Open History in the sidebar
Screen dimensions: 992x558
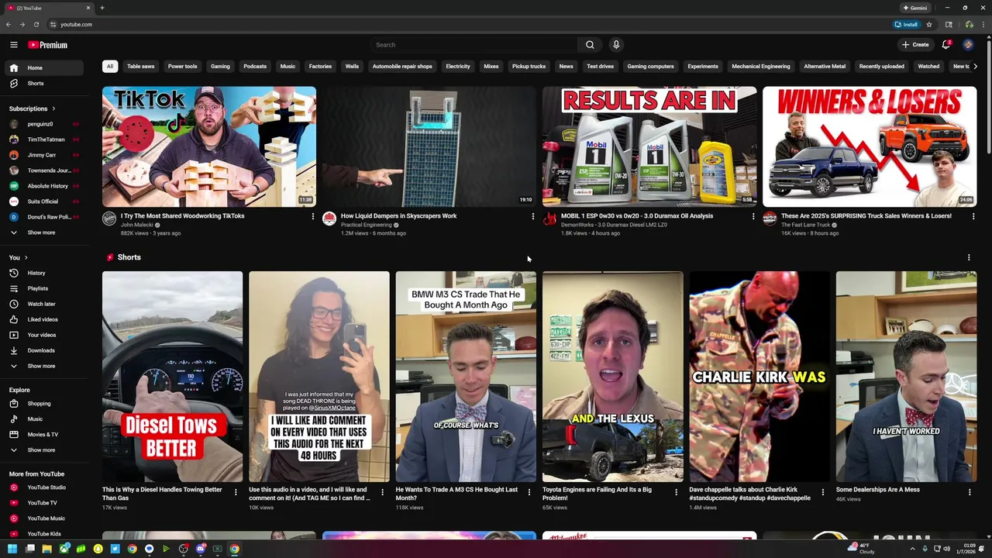click(x=43, y=273)
